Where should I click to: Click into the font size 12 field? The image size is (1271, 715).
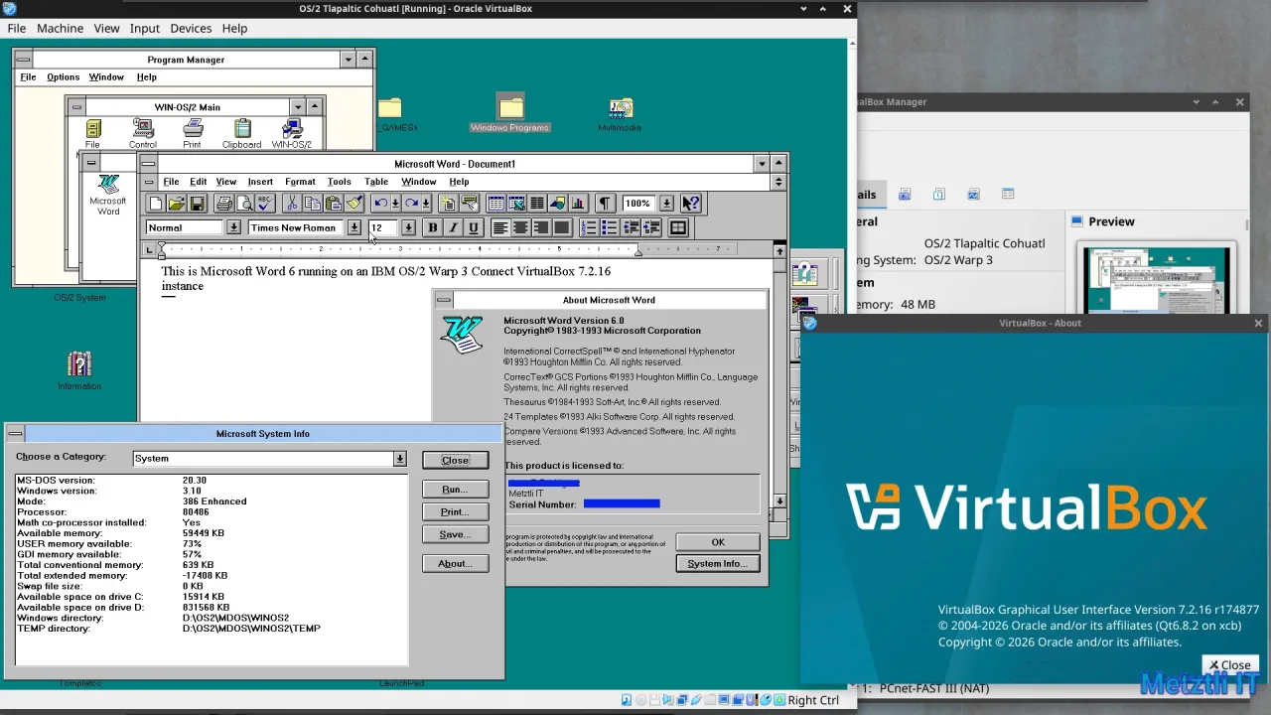(382, 227)
